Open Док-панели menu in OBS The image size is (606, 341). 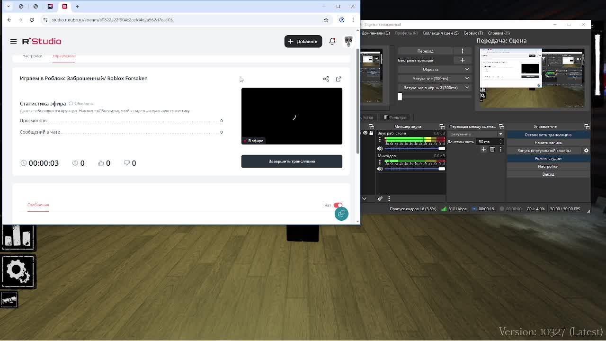(x=375, y=33)
